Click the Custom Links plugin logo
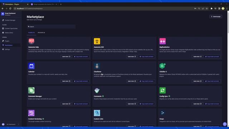 [97, 113]
